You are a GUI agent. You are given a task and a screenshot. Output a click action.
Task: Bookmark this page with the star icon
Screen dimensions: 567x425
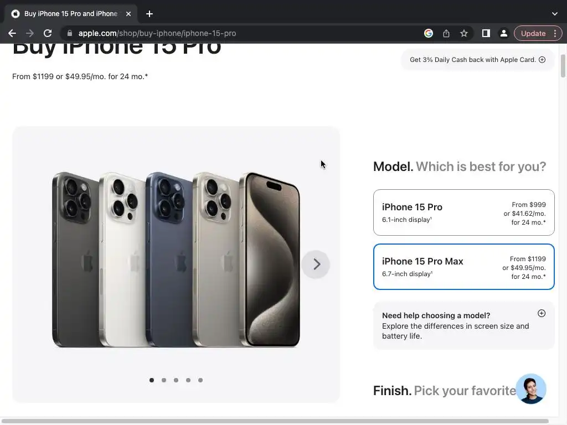coord(464,33)
